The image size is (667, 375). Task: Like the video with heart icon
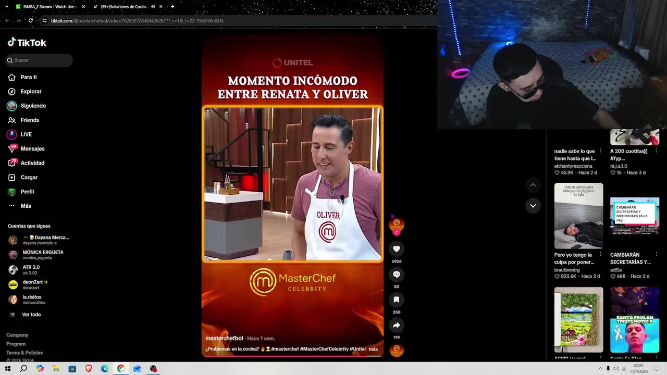pos(397,249)
